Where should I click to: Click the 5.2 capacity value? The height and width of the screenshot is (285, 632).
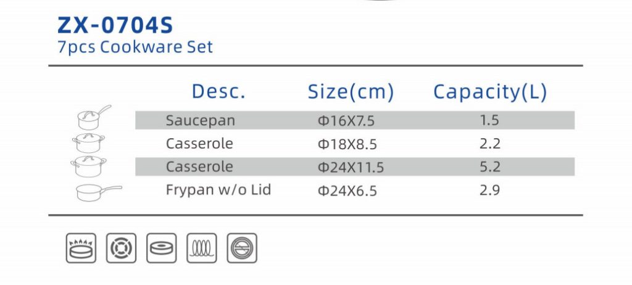(489, 167)
